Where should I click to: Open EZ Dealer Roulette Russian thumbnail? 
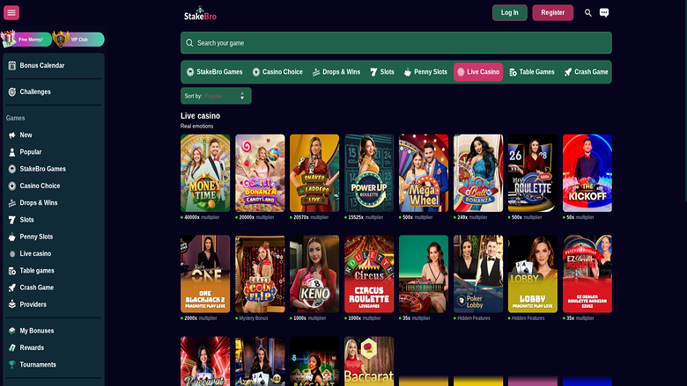tap(587, 274)
